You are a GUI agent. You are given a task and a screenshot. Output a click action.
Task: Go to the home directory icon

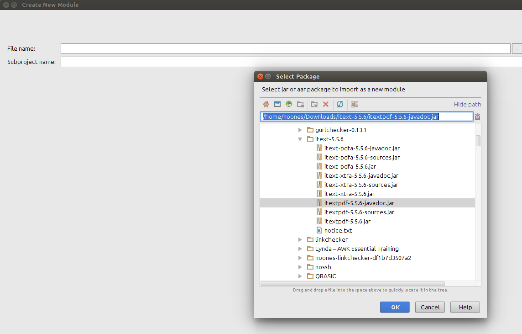point(266,104)
